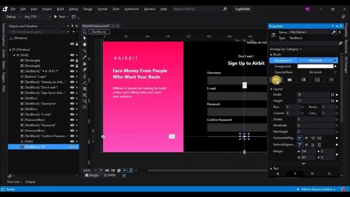The height and width of the screenshot is (197, 350).
Task: Click the Background No brush value
Action: coord(315,61)
